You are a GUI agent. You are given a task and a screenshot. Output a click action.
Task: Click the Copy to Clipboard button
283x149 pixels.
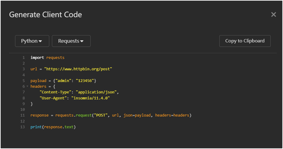tap(245, 41)
